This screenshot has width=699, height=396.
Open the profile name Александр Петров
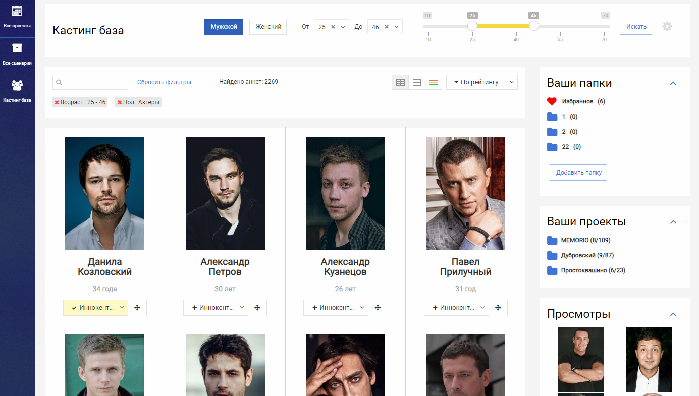225,267
